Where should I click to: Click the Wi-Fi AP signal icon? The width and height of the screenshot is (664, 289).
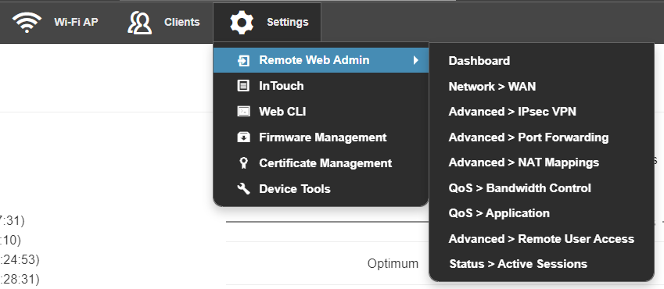point(27,22)
